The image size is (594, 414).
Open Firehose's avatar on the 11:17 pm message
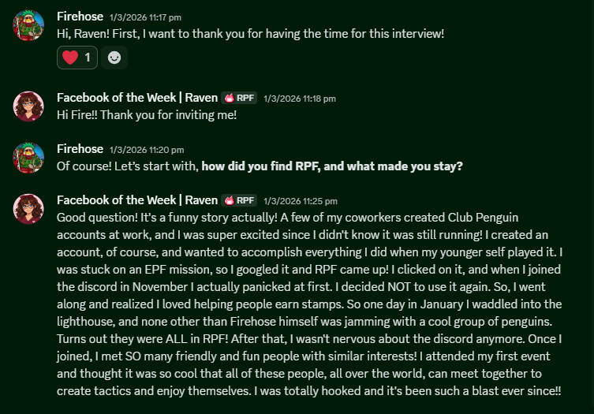pyautogui.click(x=28, y=26)
